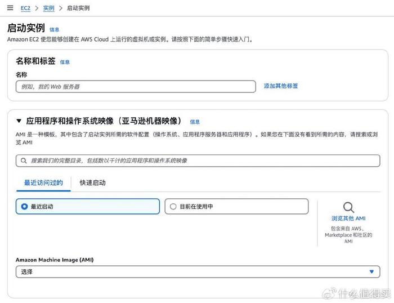Click the Amazon Machine Image (AMI) label
394x303 pixels.
tap(55, 260)
